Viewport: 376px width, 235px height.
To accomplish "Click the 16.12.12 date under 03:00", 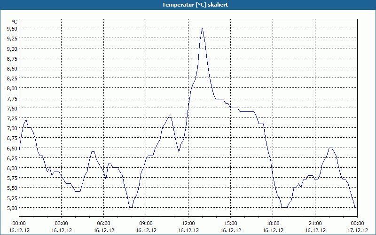I will click(x=62, y=230).
